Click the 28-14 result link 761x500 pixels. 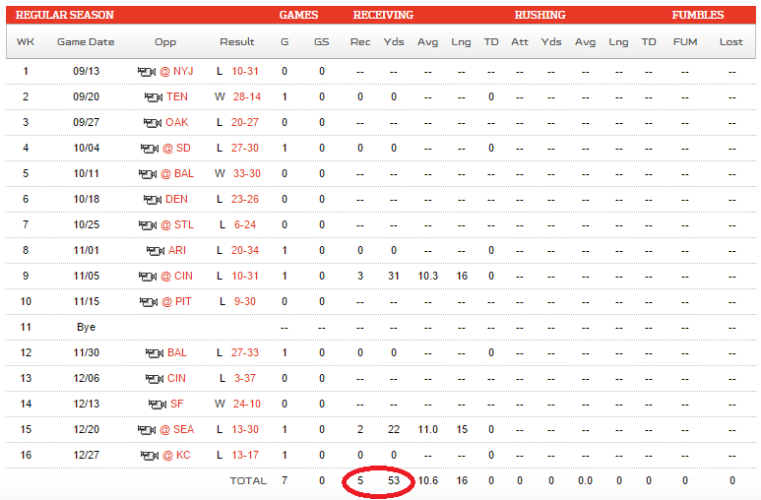pos(246,97)
